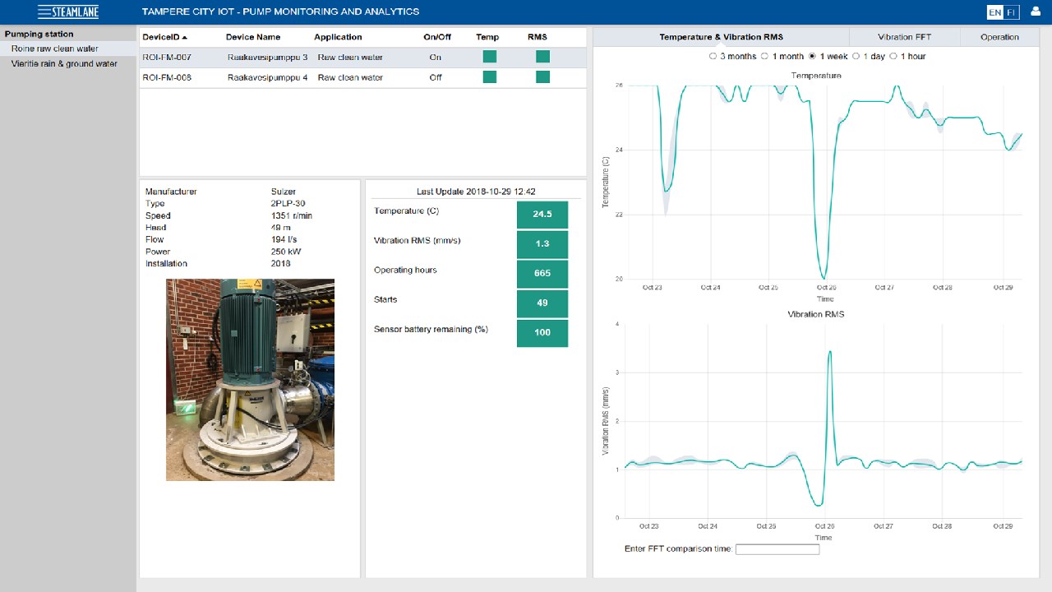Click RMS status indicator for ROI-FM-008
Screen dimensions: 1052x592
(542, 76)
